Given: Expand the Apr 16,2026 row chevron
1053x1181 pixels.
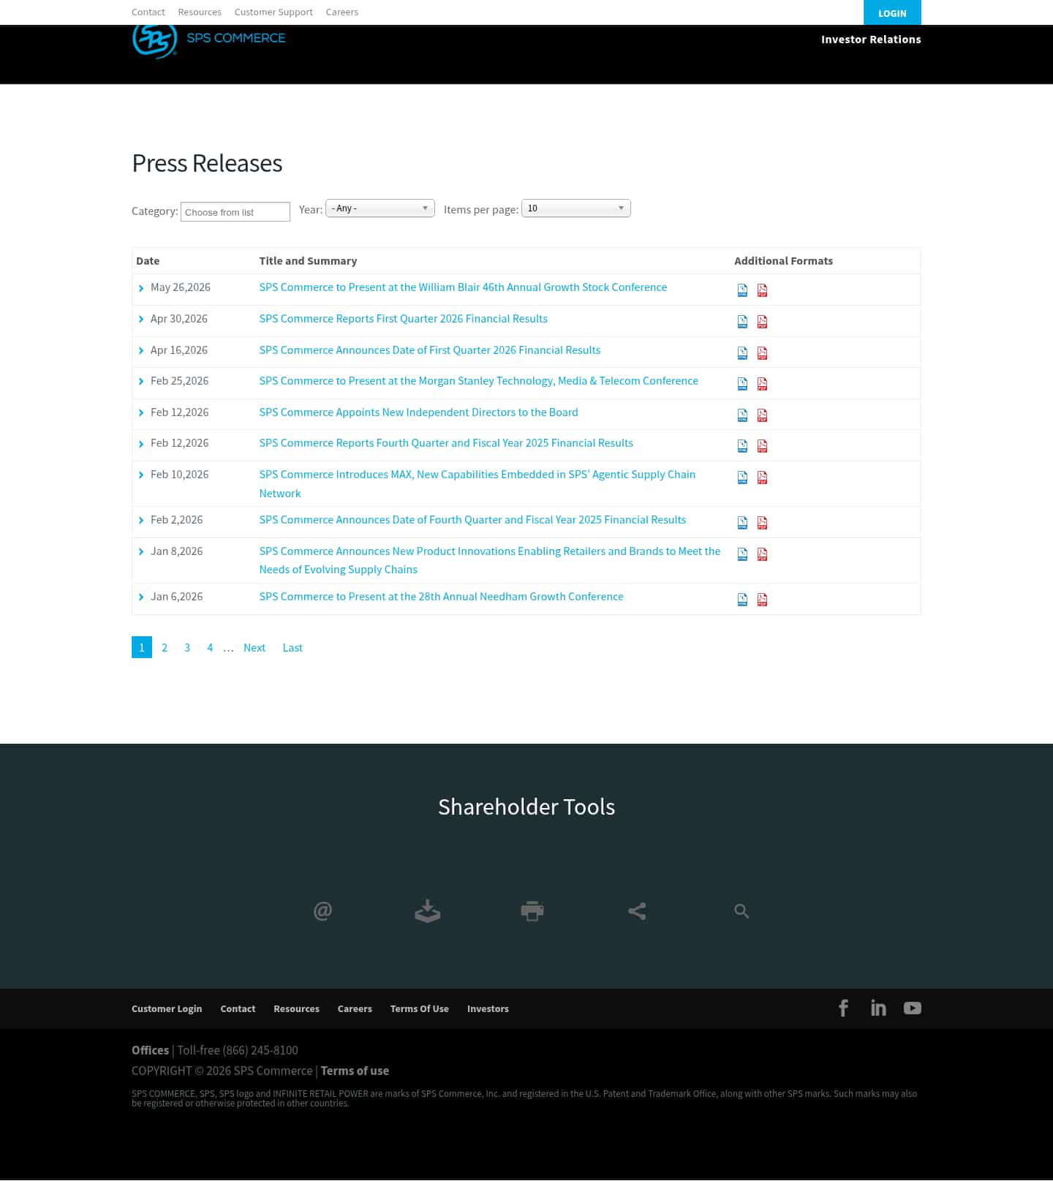Looking at the screenshot, I should pos(141,351).
